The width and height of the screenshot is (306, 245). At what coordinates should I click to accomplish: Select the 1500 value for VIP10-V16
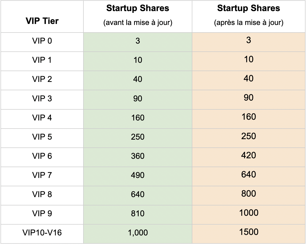tap(249, 232)
